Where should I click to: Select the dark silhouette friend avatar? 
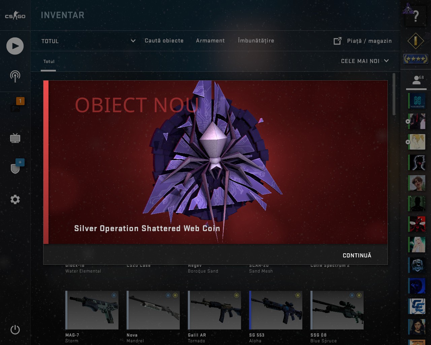417,204
